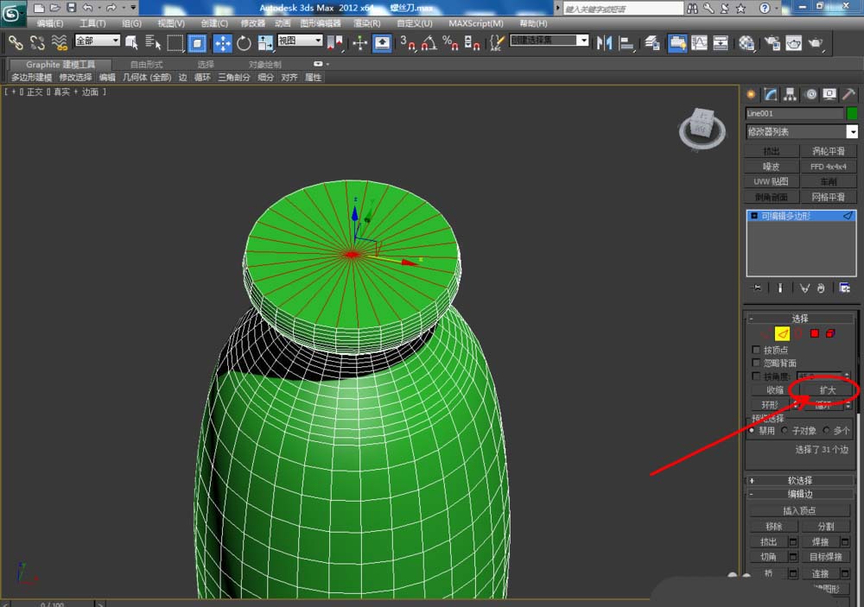Click the Mirror tool icon
Viewport: 864px width, 607px height.
click(604, 42)
